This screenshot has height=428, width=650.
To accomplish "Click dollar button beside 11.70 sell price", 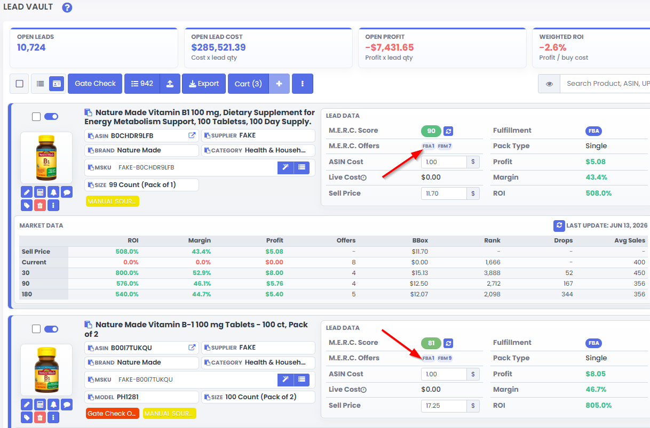I will point(473,193).
